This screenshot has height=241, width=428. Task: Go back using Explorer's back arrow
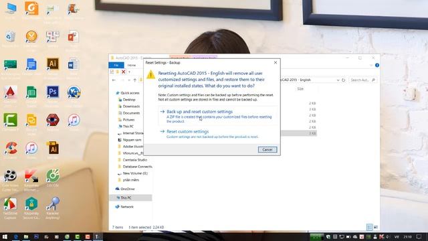[114, 80]
